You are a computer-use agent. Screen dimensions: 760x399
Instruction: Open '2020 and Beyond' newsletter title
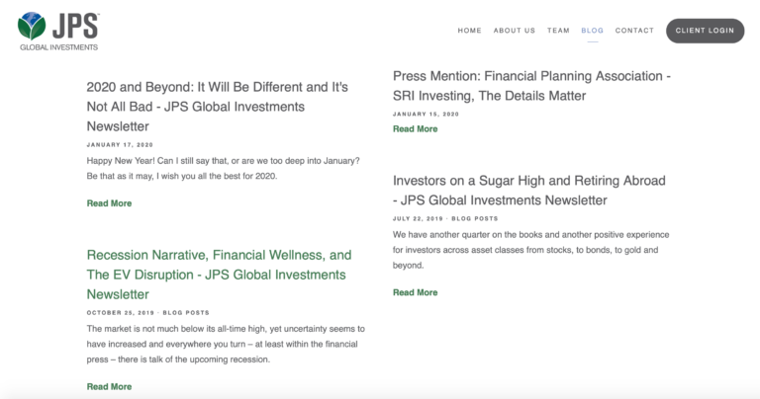coord(217,107)
